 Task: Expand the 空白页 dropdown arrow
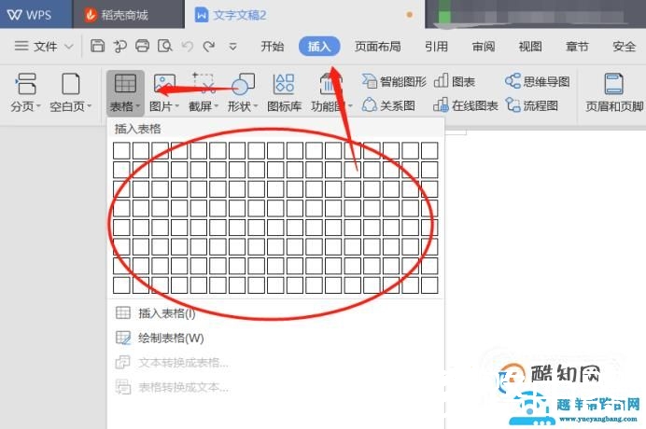89,106
